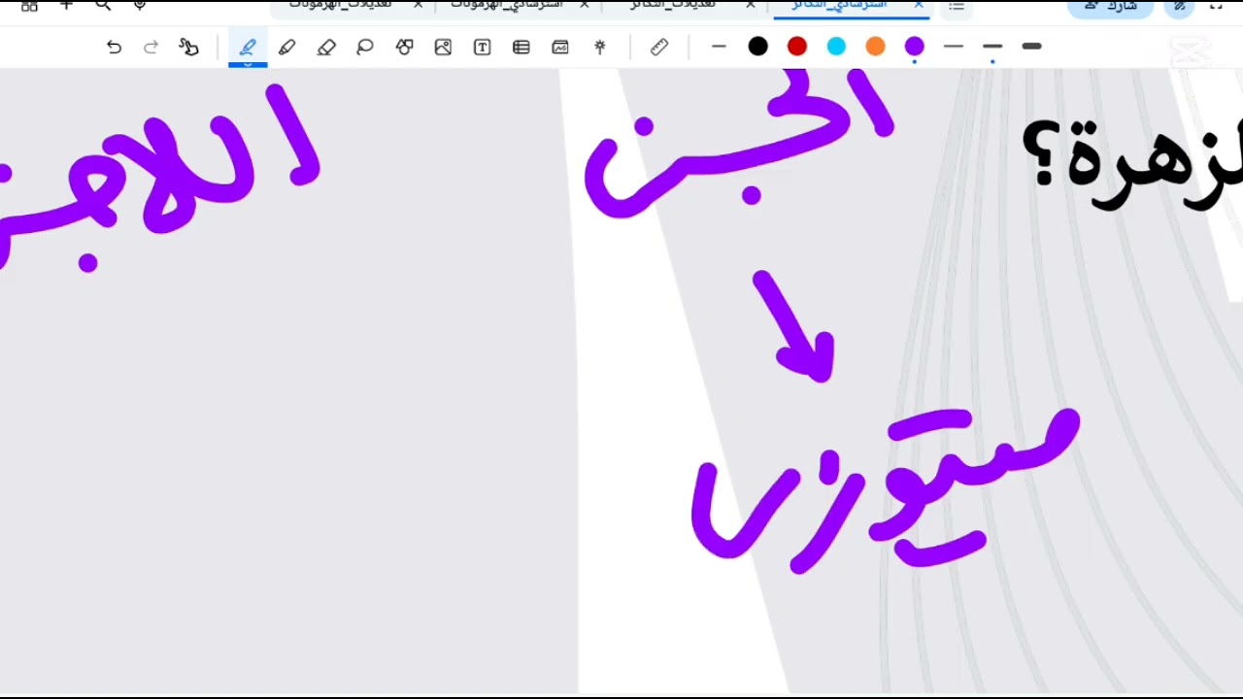Choose the thinnest stroke width
Viewport: 1243px width, 699px height.
954,47
